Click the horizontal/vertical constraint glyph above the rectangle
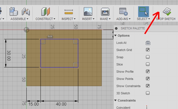The image size is (178, 109). (x=50, y=37)
